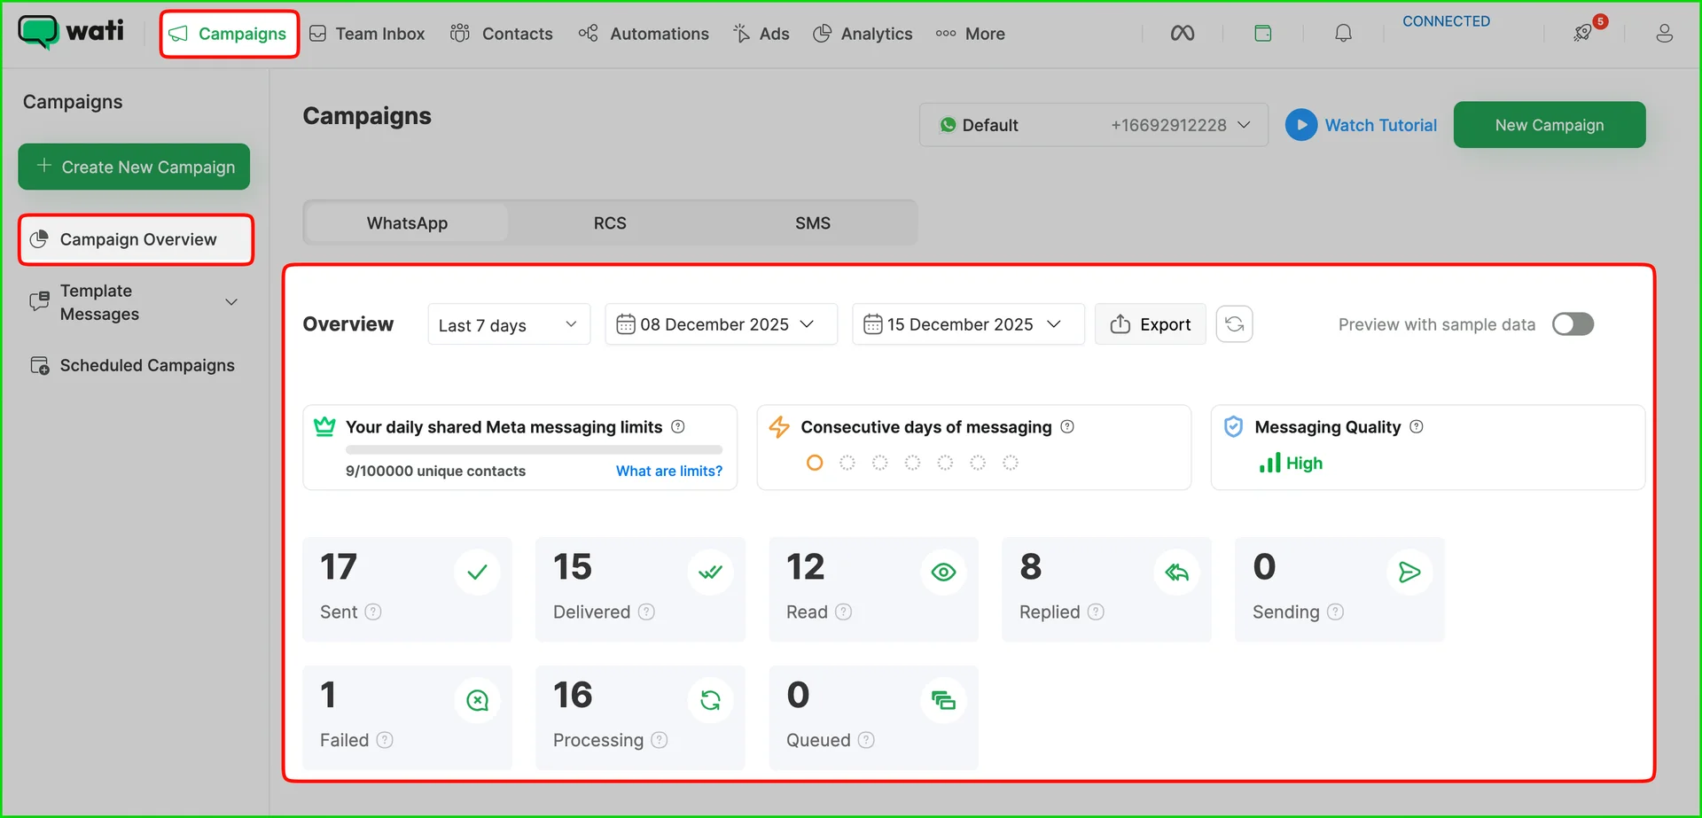Go to Contacts

pos(502,34)
